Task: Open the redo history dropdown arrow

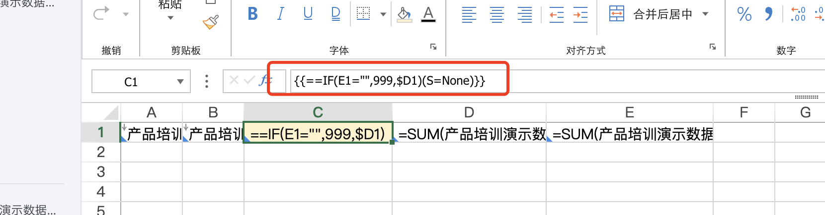Action: (126, 14)
